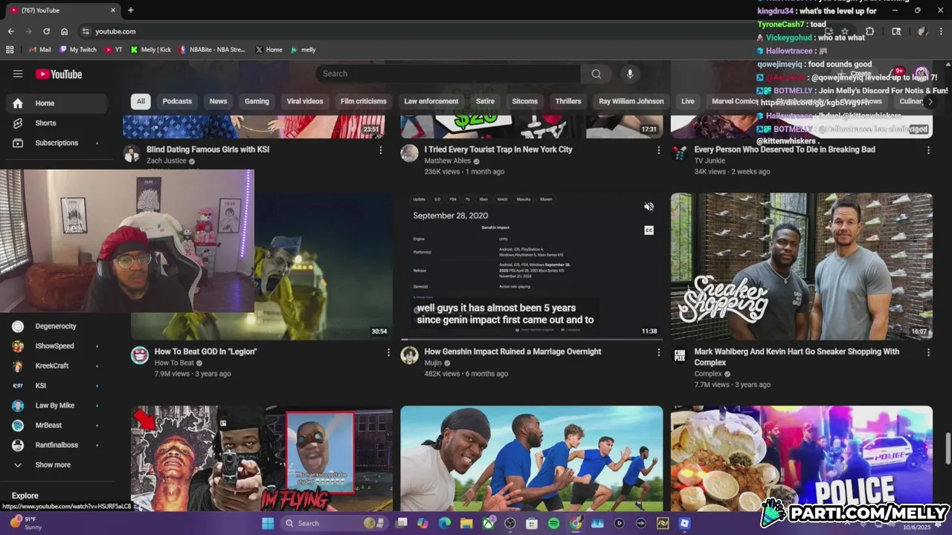Select the Satire filter chip
This screenshot has width=952, height=535.
pos(485,101)
